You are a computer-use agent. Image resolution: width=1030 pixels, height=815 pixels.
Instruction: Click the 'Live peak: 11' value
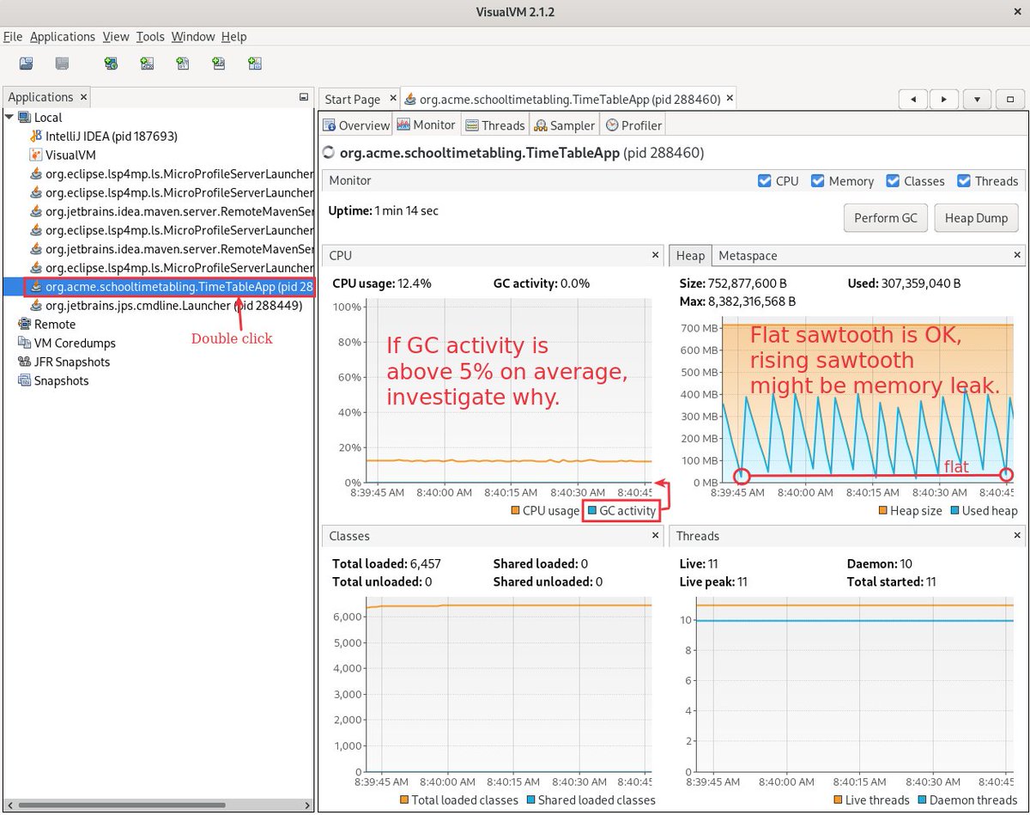point(712,582)
